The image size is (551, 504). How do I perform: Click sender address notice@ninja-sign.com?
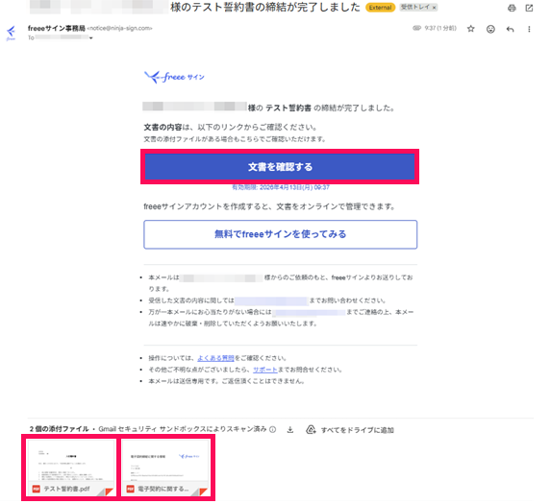pyautogui.click(x=119, y=29)
